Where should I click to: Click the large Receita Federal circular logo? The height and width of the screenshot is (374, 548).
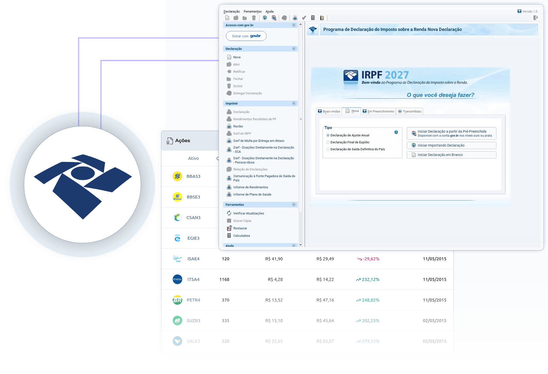(83, 185)
